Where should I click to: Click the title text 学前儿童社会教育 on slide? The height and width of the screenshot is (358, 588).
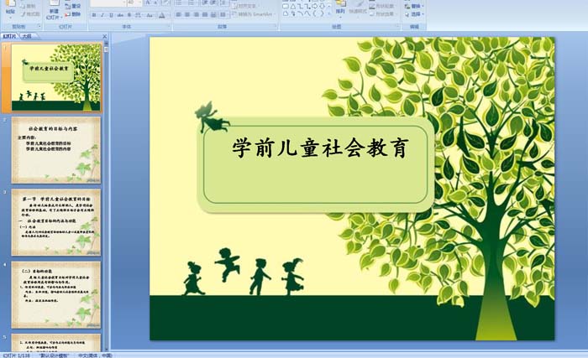pos(320,148)
